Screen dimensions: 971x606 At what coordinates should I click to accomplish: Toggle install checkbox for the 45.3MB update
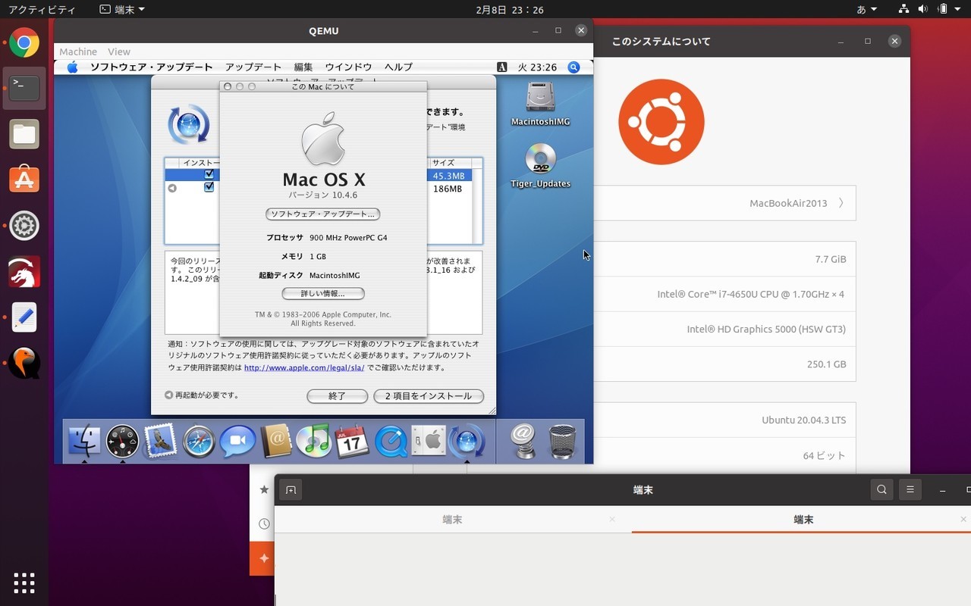(209, 175)
